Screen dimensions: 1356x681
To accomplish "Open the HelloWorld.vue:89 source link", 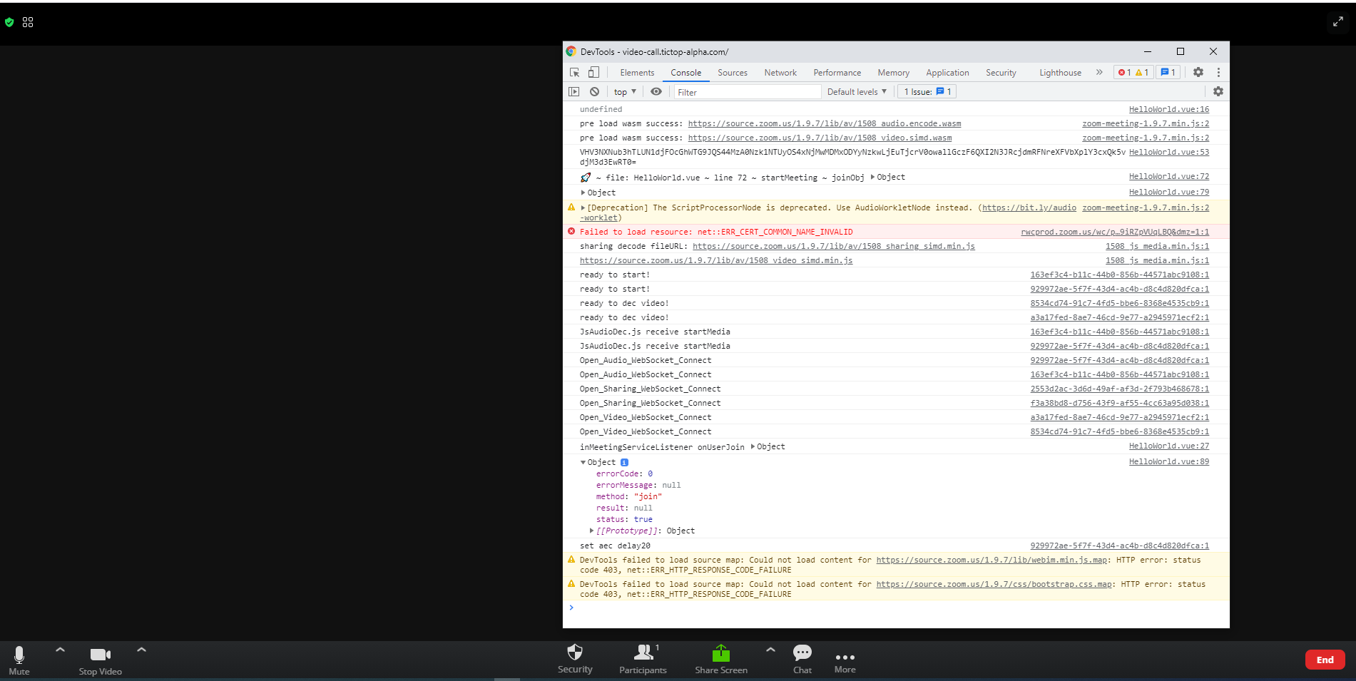I will [x=1169, y=461].
